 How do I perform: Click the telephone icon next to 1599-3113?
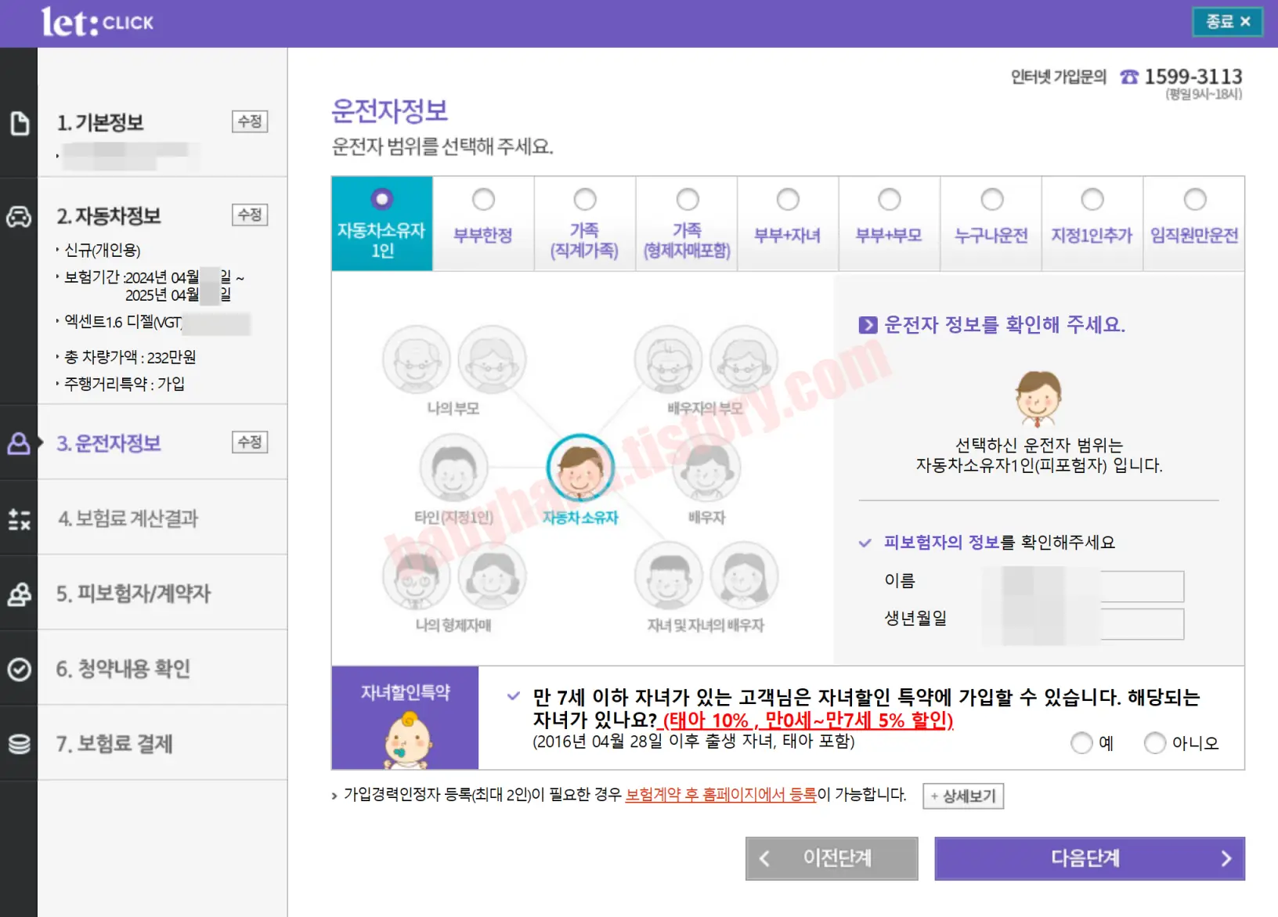1128,77
